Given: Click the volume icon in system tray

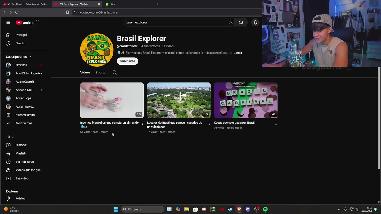Looking at the screenshot, I should pyautogui.click(x=357, y=209).
